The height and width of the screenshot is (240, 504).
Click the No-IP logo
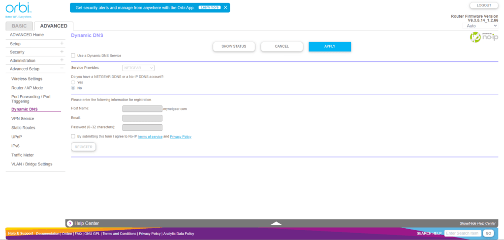(x=482, y=36)
